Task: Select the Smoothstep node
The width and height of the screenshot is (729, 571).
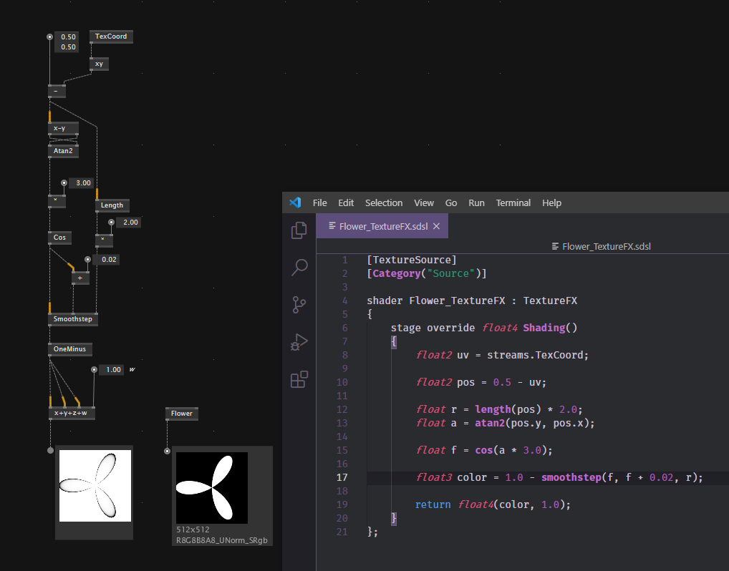Action: coord(73,319)
